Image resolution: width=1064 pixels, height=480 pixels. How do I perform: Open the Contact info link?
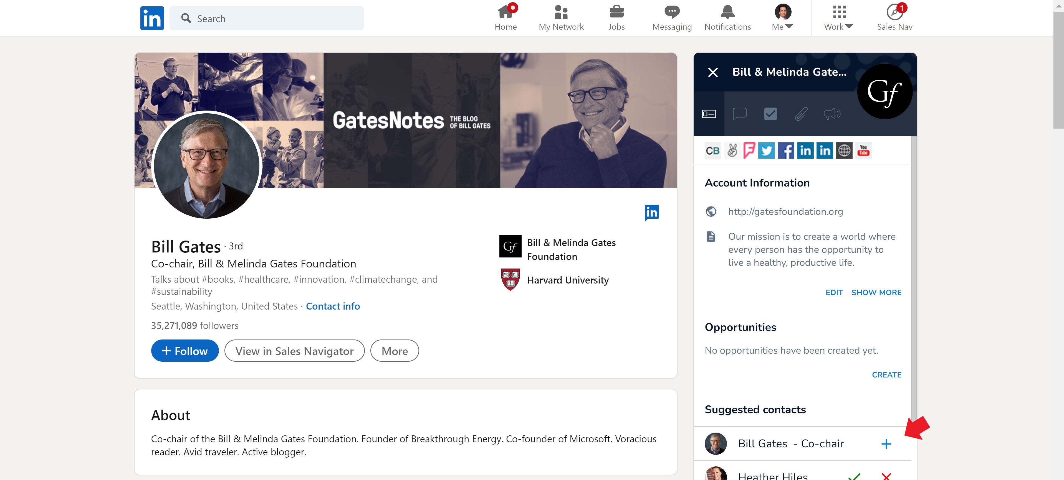(x=332, y=306)
